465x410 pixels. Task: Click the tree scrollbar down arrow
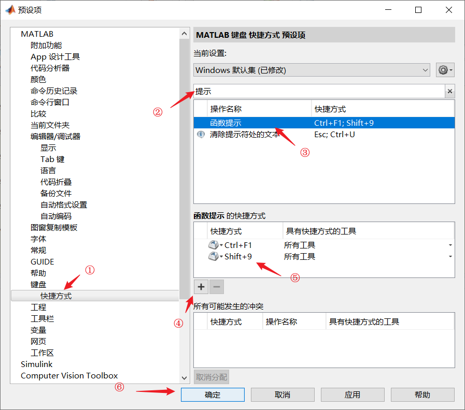[x=184, y=378]
